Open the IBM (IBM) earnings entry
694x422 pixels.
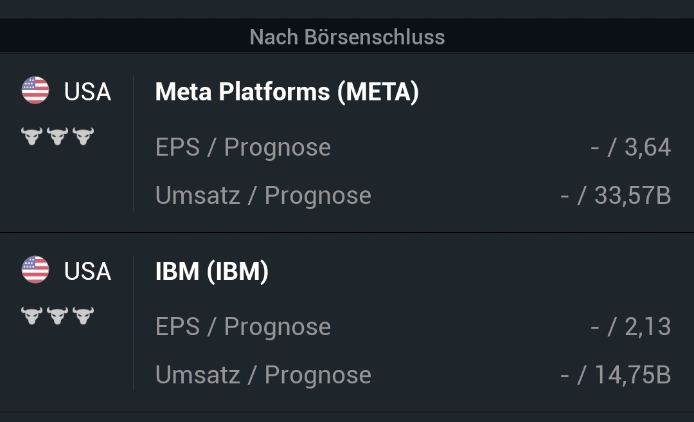pos(211,271)
